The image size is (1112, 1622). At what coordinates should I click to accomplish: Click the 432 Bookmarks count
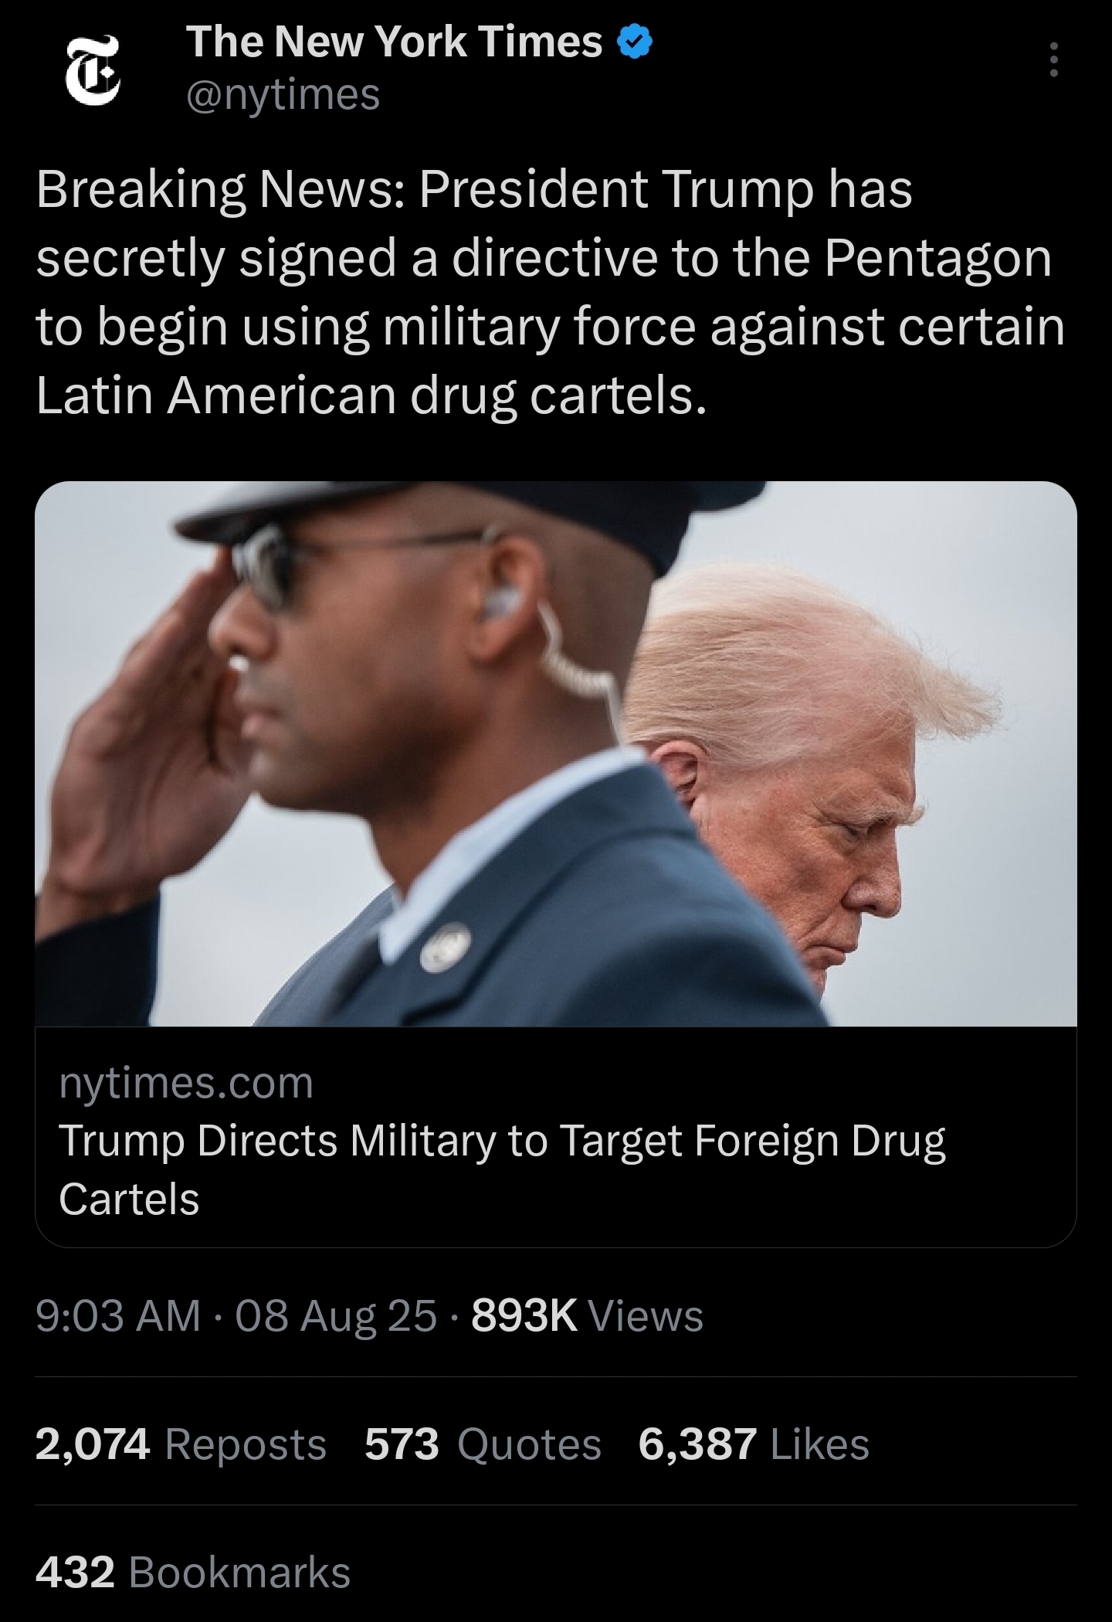point(193,1572)
